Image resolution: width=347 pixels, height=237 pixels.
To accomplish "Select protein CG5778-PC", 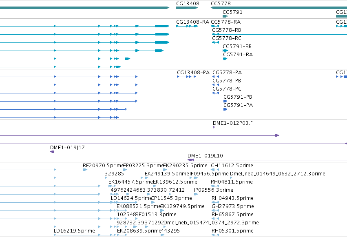I will tap(216, 93).
